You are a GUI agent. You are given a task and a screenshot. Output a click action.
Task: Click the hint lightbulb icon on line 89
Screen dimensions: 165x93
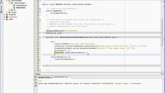(x=38, y=59)
